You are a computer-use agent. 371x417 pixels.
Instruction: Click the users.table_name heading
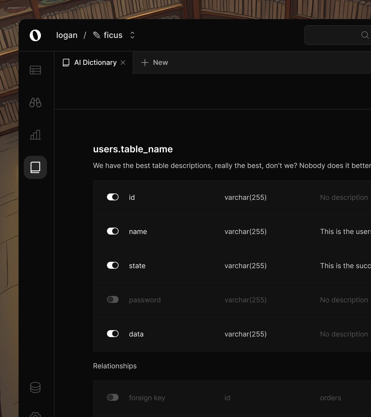click(x=133, y=149)
